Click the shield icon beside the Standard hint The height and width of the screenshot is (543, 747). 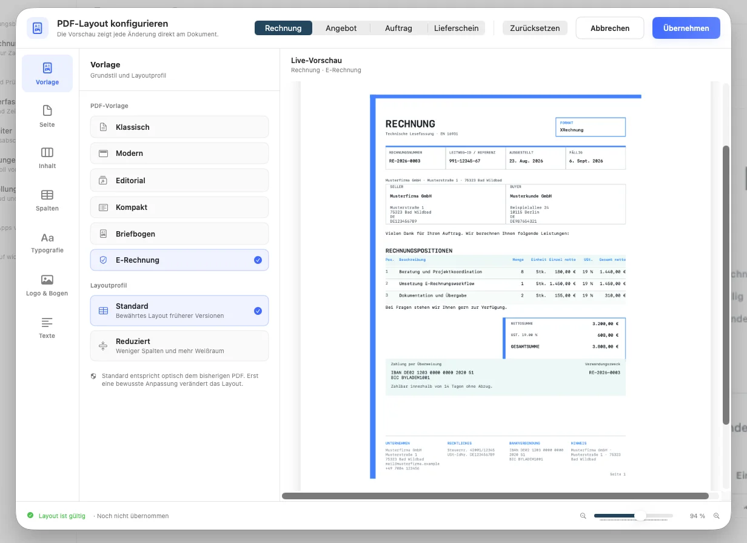pyautogui.click(x=93, y=376)
